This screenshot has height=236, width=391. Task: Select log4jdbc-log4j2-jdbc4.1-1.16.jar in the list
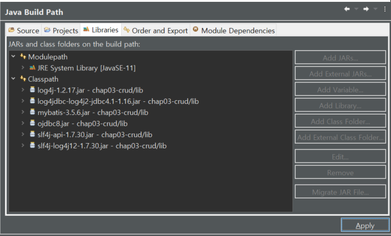point(150,101)
